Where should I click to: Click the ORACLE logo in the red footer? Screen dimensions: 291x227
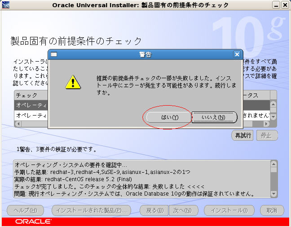tap(33, 222)
